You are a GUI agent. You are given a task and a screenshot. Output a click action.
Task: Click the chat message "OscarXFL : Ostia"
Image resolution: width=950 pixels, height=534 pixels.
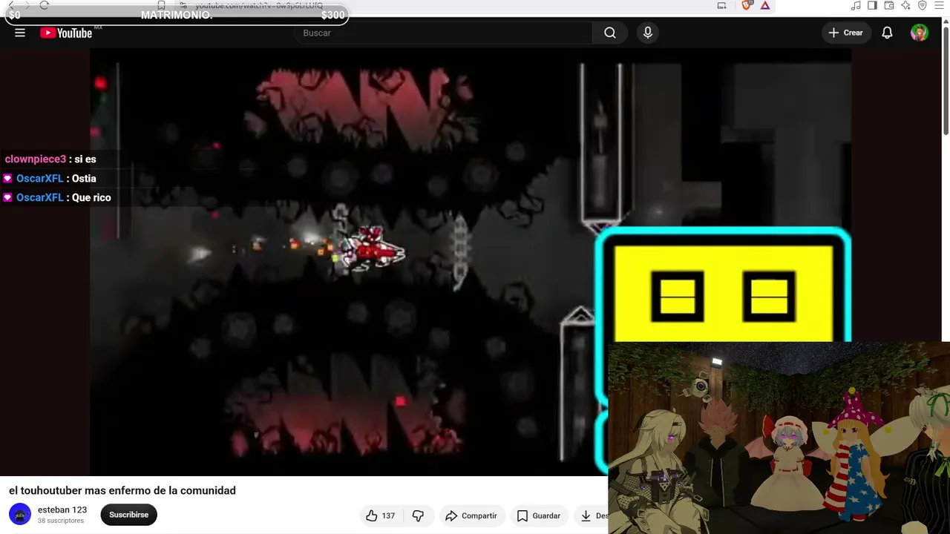coord(50,178)
